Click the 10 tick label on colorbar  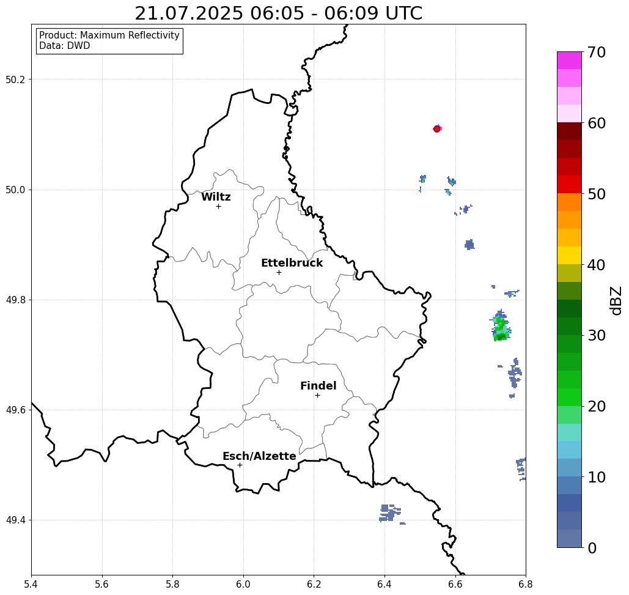click(x=596, y=477)
